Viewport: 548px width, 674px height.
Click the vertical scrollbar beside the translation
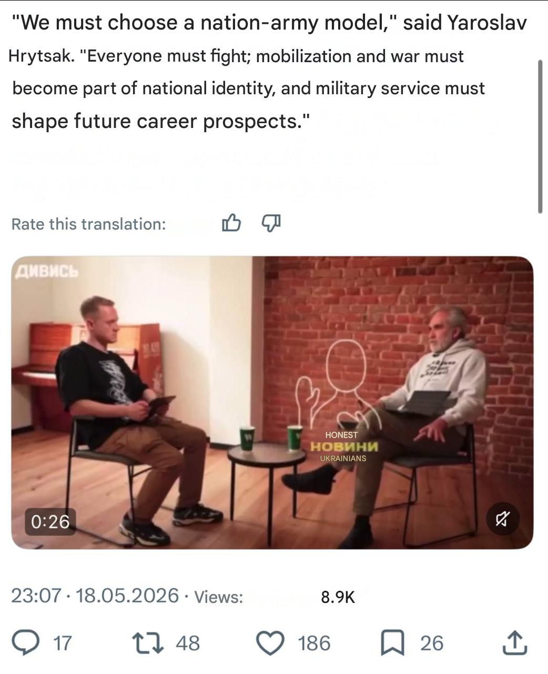coord(540,136)
